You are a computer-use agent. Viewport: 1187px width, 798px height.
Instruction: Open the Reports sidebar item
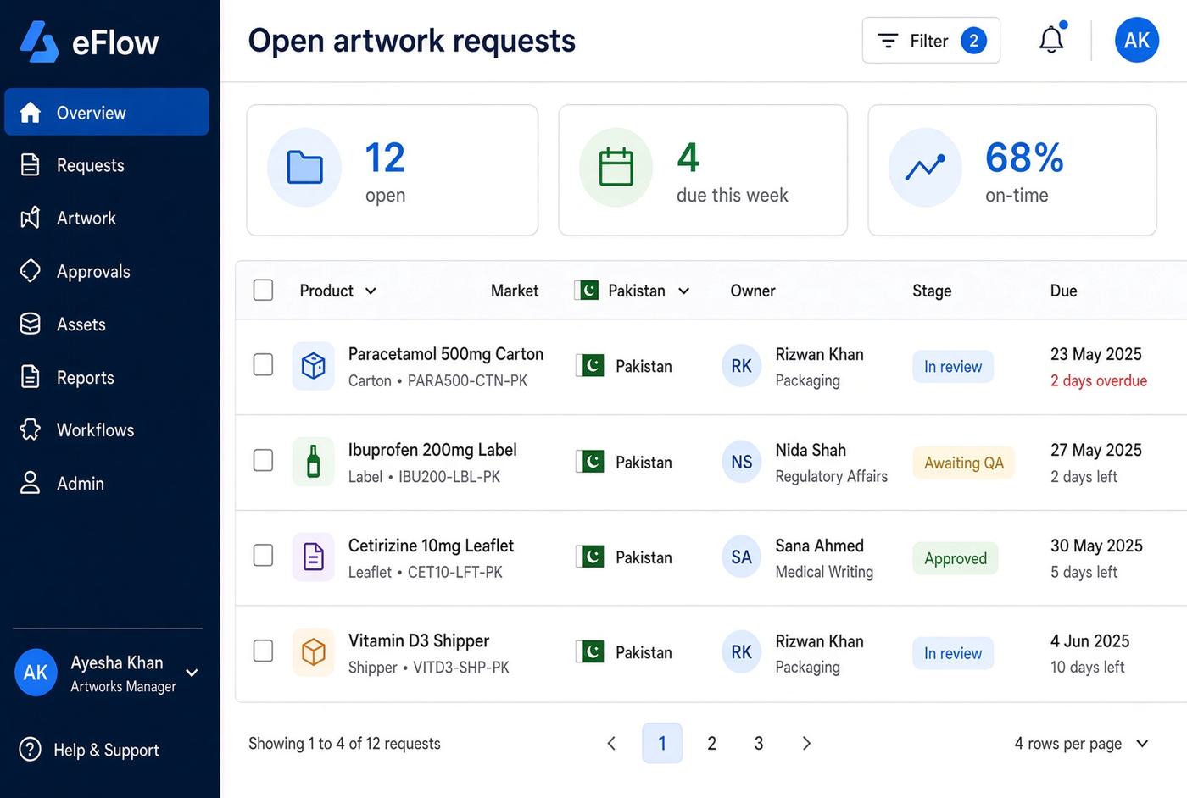107,377
